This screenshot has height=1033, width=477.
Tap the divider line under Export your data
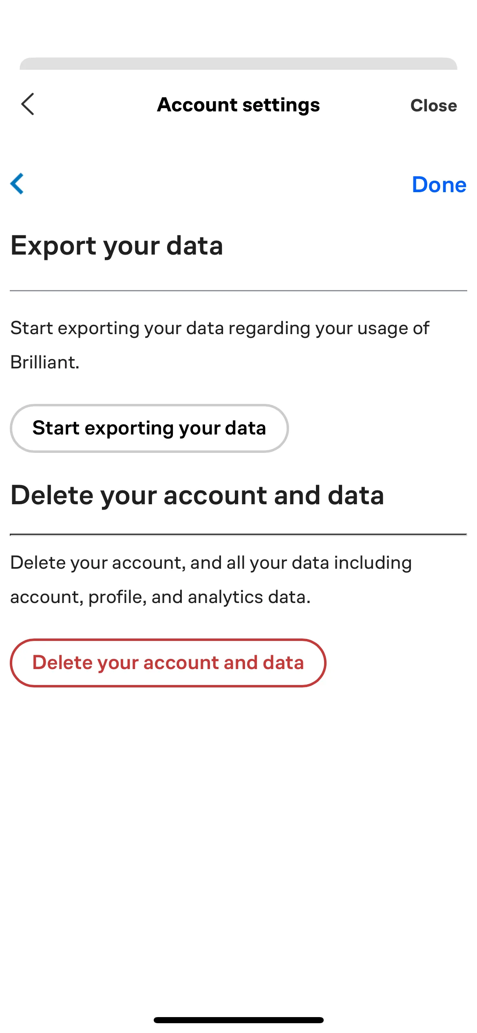tap(238, 290)
